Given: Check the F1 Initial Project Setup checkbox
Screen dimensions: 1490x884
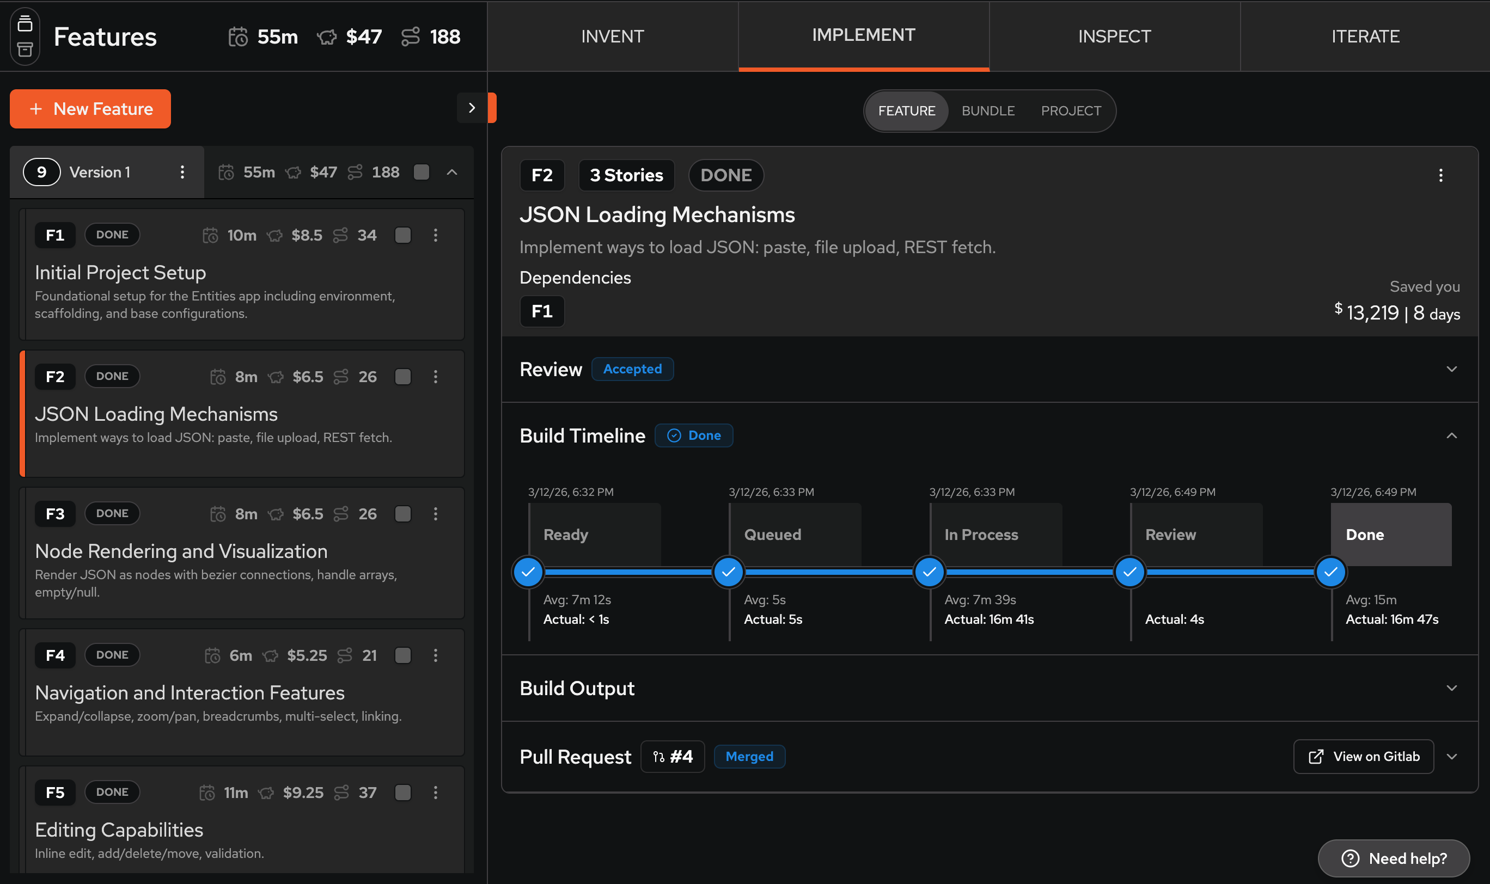Looking at the screenshot, I should [x=403, y=235].
